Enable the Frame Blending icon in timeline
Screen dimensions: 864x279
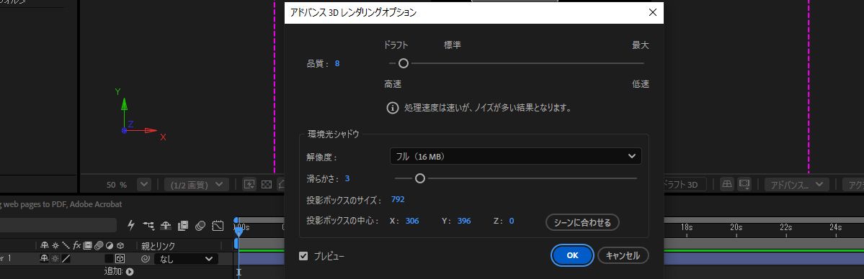coord(183,225)
